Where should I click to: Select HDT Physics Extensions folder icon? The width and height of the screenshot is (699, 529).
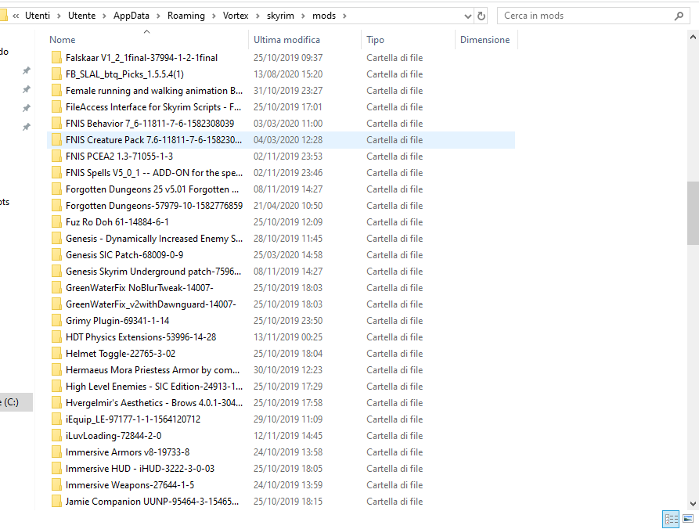pyautogui.click(x=56, y=337)
